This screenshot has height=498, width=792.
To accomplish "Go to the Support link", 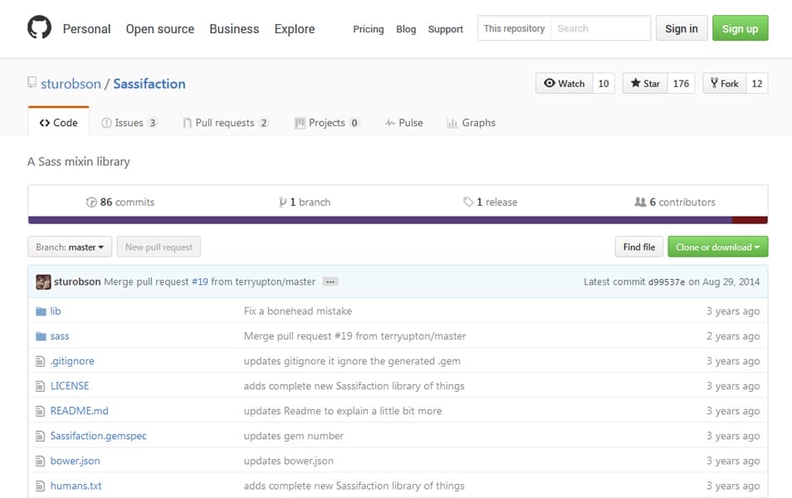I will 446,29.
